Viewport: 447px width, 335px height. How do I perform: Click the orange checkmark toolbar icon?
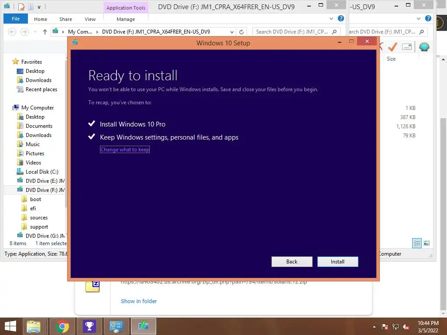coord(392,46)
